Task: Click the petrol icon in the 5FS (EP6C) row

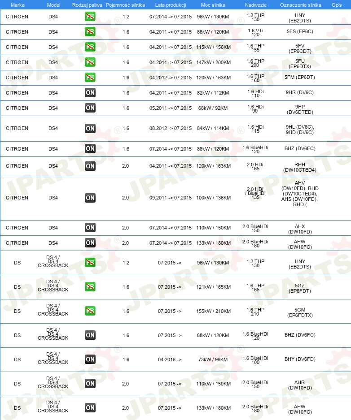Action: pos(90,32)
